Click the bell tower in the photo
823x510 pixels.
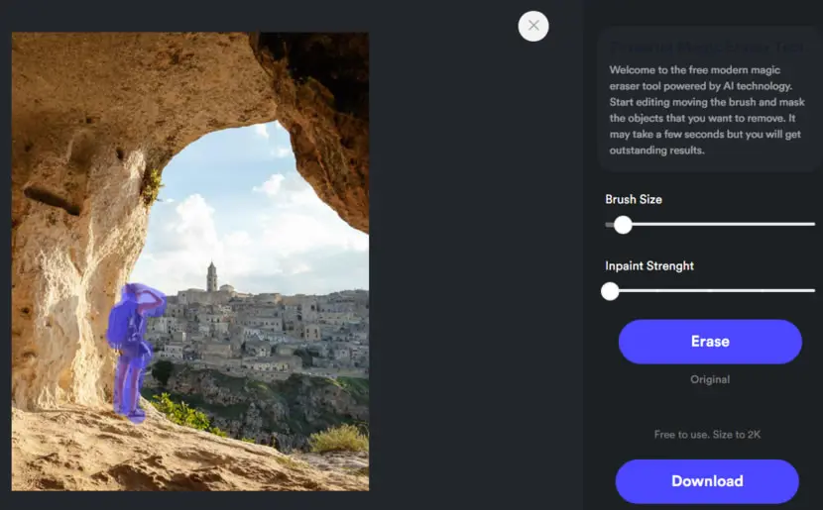point(211,276)
